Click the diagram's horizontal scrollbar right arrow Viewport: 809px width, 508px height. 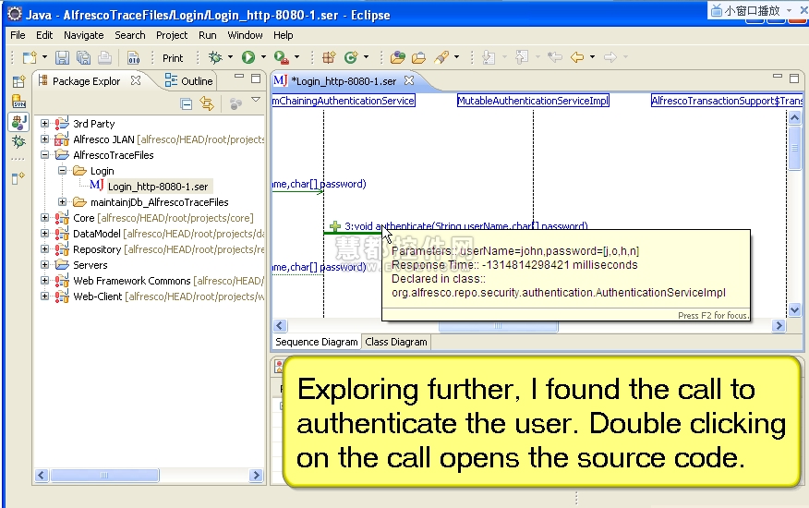point(779,325)
